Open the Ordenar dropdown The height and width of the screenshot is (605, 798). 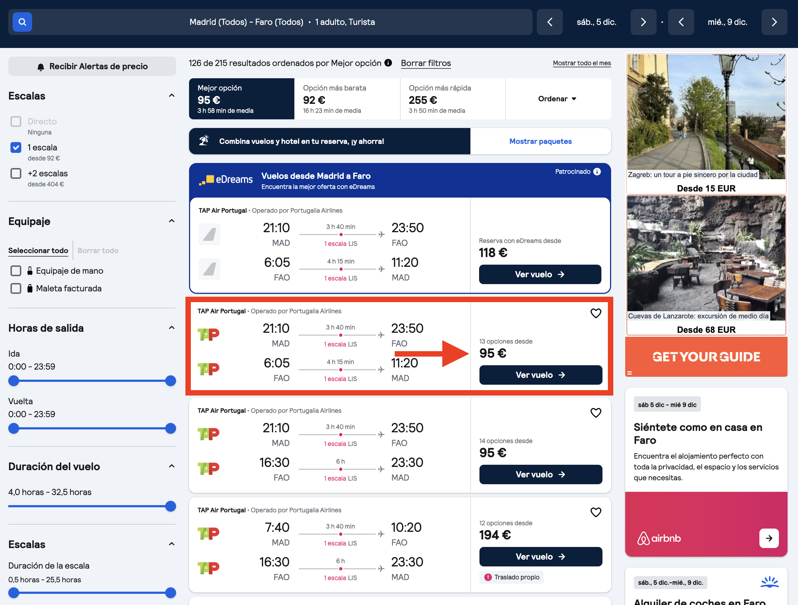tap(558, 99)
